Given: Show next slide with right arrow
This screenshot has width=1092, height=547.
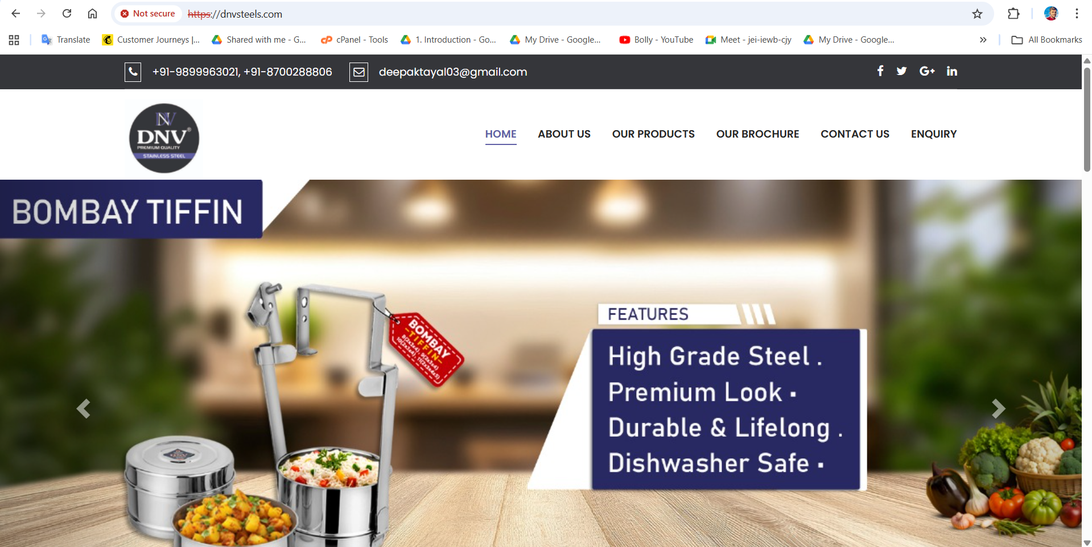Looking at the screenshot, I should pyautogui.click(x=998, y=408).
